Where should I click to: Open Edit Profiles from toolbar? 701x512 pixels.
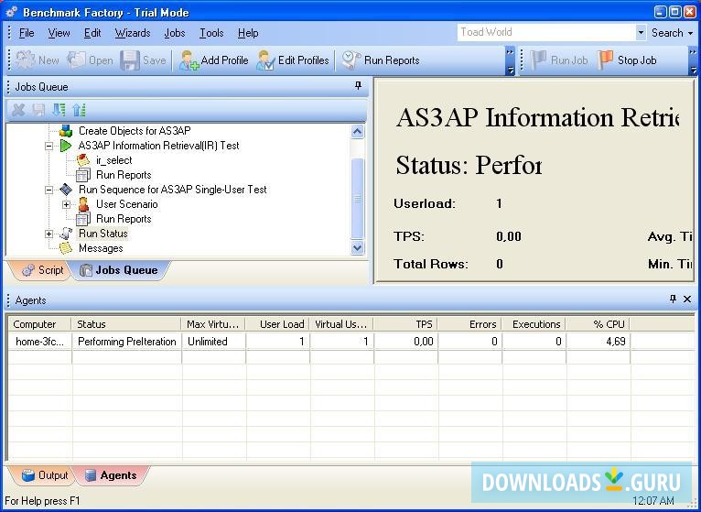click(293, 60)
